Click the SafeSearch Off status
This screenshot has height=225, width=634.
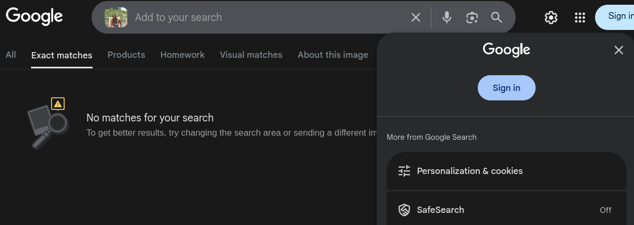(606, 210)
